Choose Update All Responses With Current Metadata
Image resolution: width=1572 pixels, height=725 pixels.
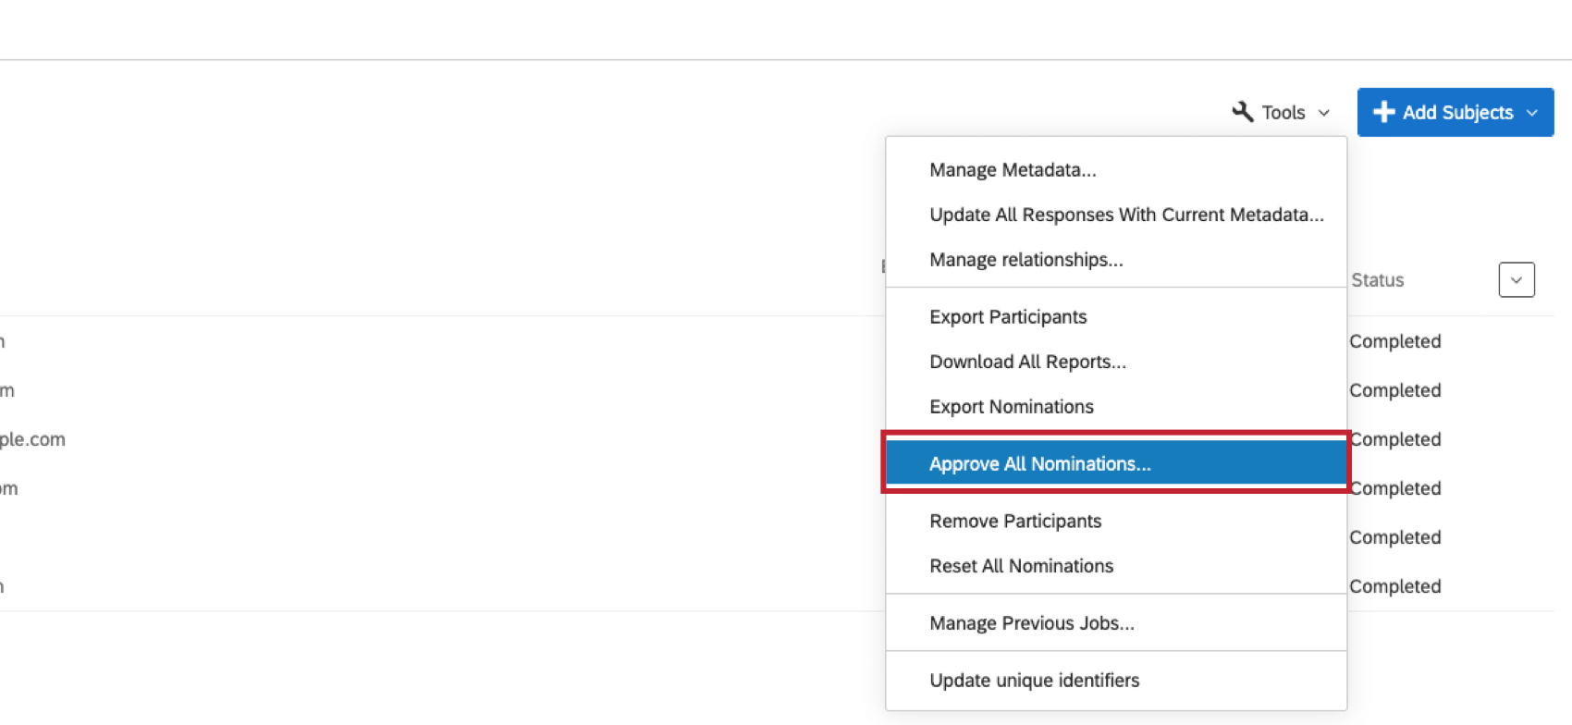(1126, 215)
